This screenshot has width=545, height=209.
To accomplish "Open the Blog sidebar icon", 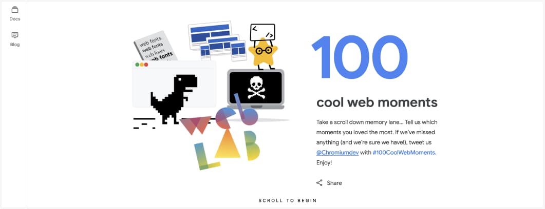I will 14,35.
